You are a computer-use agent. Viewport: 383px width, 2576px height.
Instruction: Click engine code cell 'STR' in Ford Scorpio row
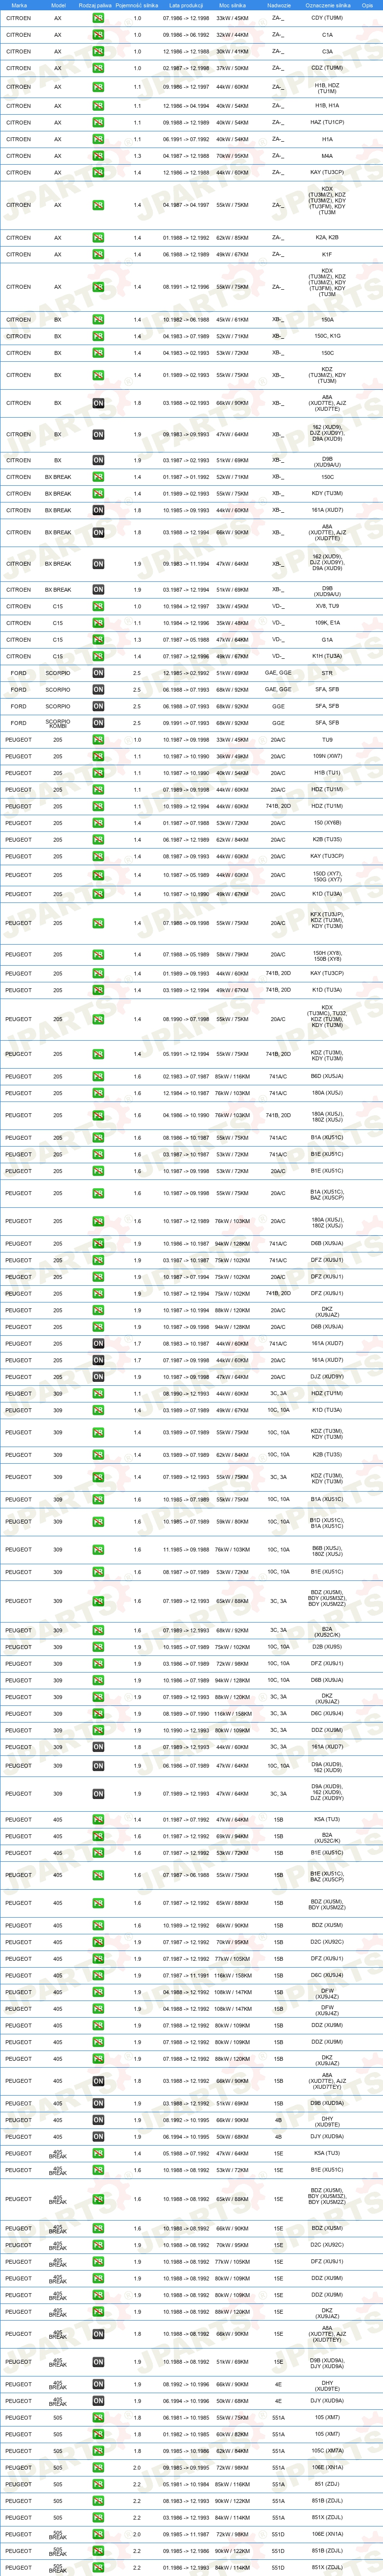pos(327,673)
